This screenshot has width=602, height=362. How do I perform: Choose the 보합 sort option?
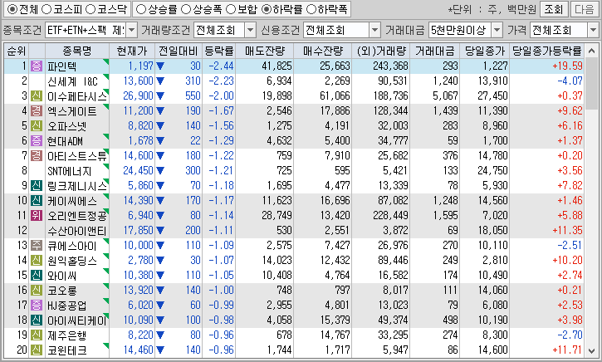pos(231,9)
